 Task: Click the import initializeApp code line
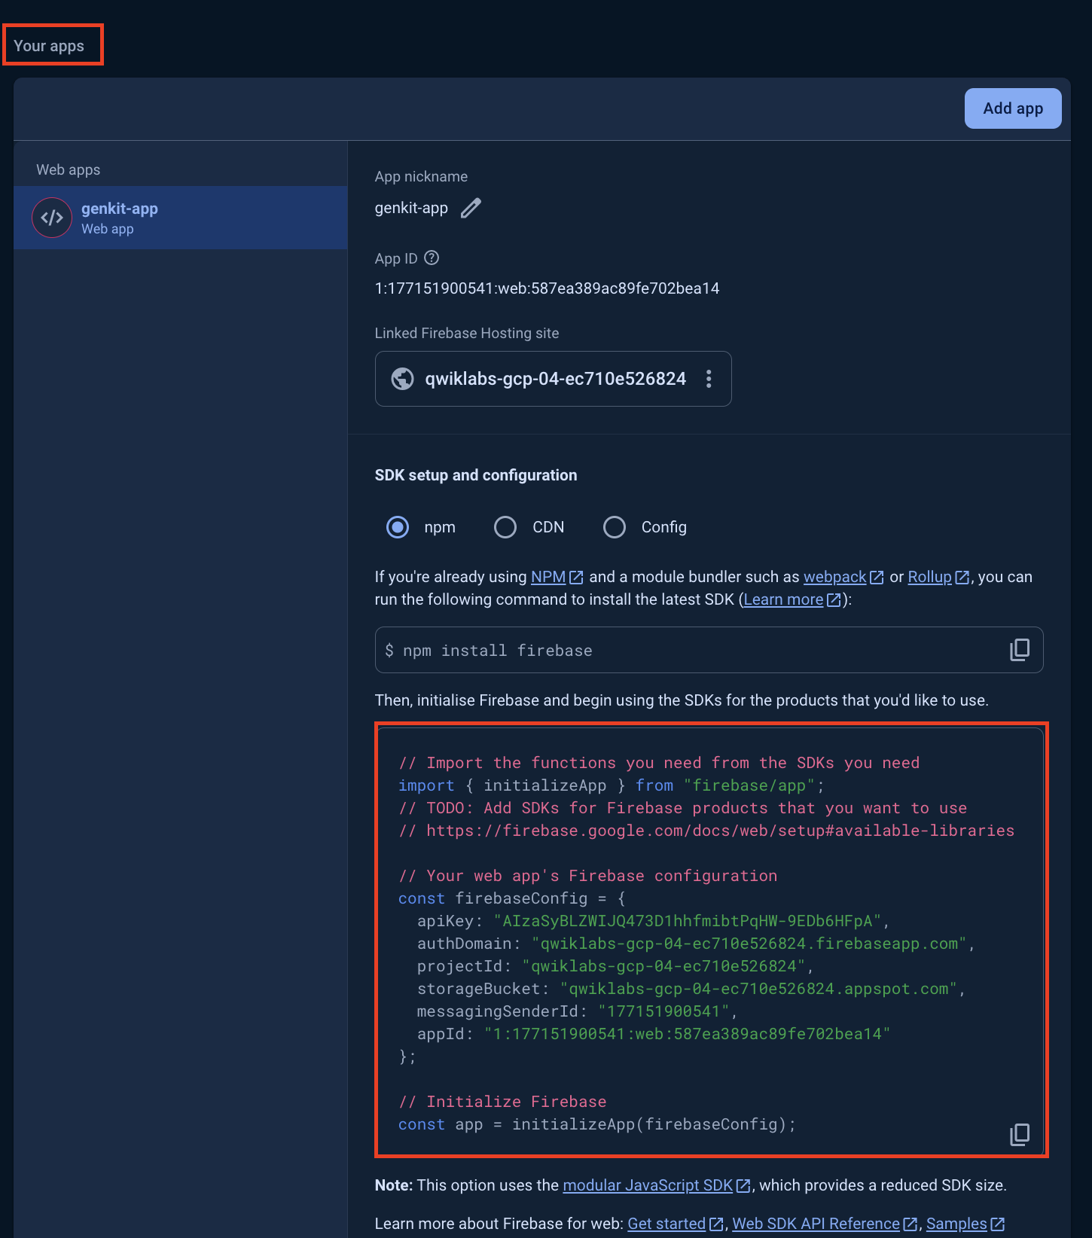click(612, 785)
